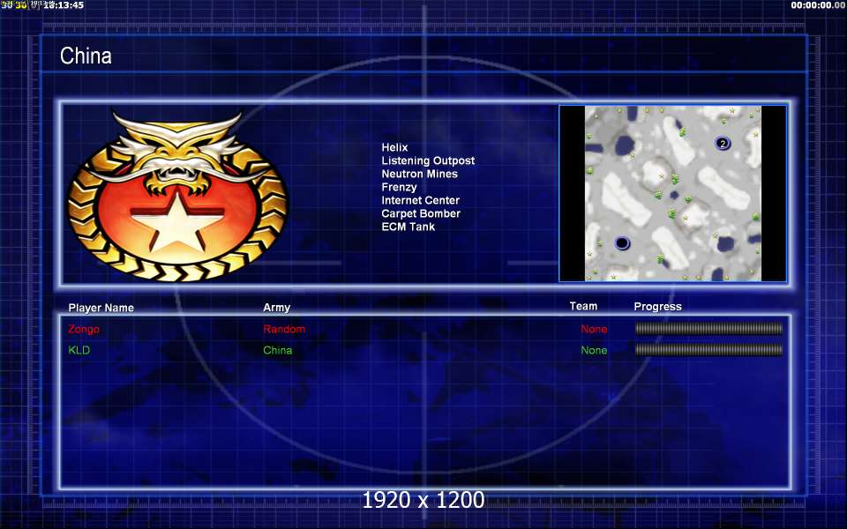
Task: Click the Frenzy entry
Action: [x=399, y=187]
